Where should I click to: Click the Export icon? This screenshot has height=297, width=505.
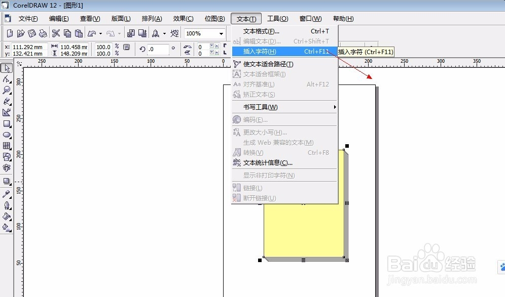142,33
